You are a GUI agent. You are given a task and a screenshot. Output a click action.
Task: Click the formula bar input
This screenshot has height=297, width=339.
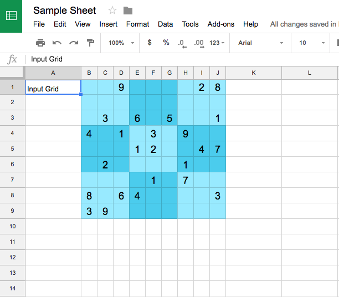click(x=183, y=59)
